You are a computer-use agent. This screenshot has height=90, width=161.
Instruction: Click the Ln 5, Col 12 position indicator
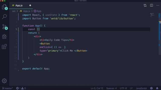pos(97,88)
